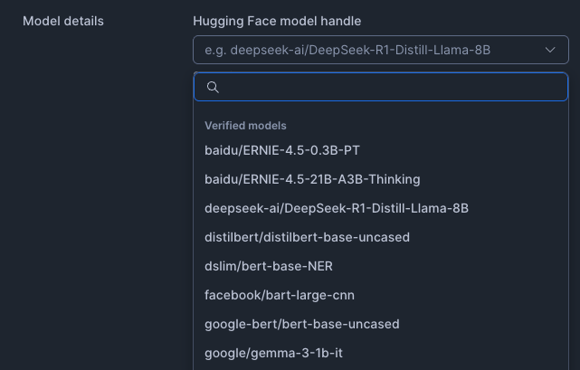Open the Hugging Face model handle combo box
Image resolution: width=580 pixels, height=370 pixels.
pos(380,50)
